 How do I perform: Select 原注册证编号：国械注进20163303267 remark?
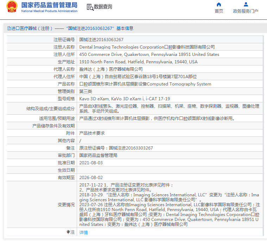coord(116,148)
